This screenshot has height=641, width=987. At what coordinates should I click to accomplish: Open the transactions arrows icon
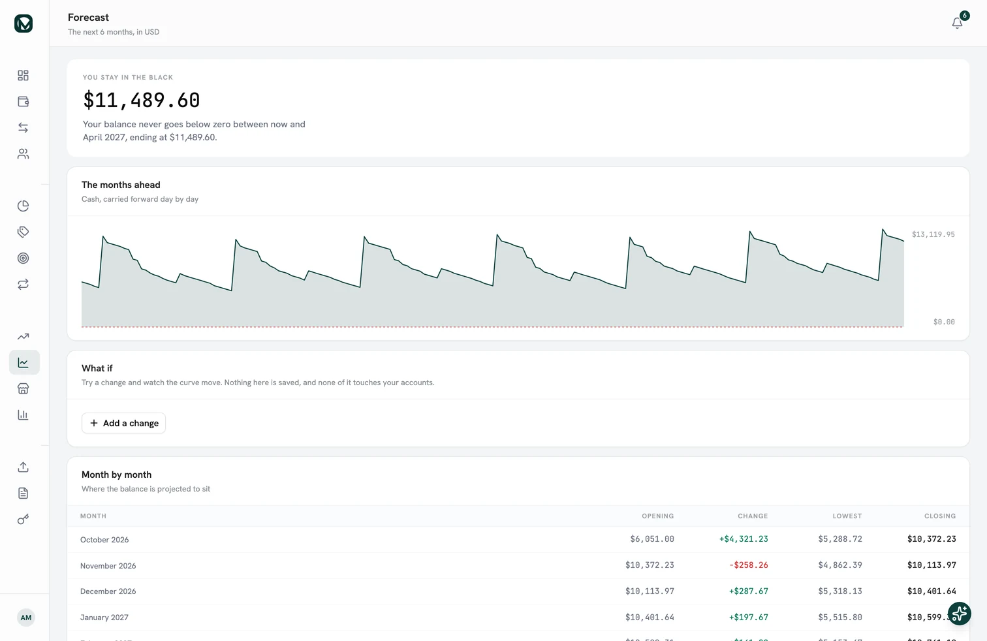point(23,128)
